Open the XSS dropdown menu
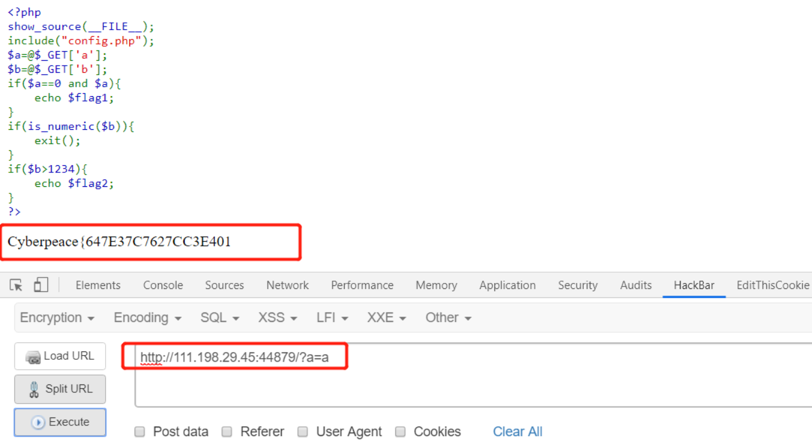This screenshot has height=447, width=812. click(277, 318)
